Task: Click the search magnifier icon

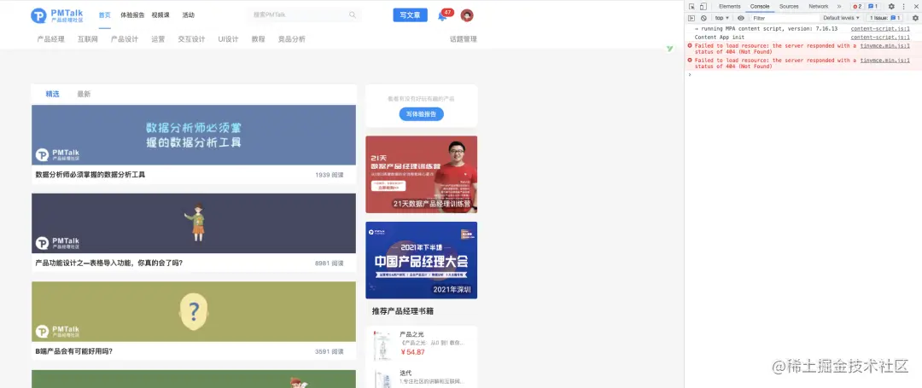Action: click(353, 15)
